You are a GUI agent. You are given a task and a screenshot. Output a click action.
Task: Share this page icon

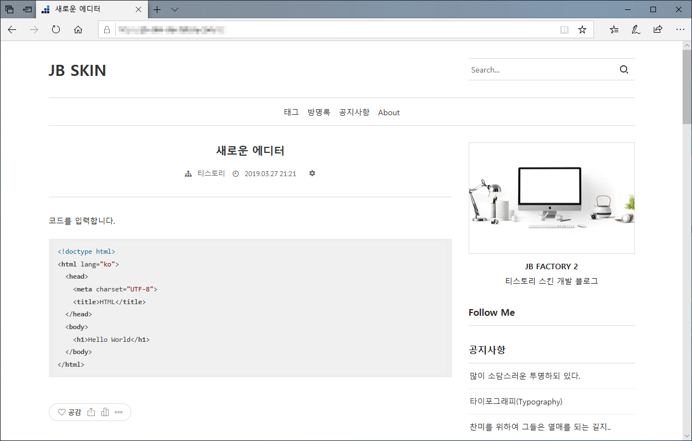[x=658, y=30]
